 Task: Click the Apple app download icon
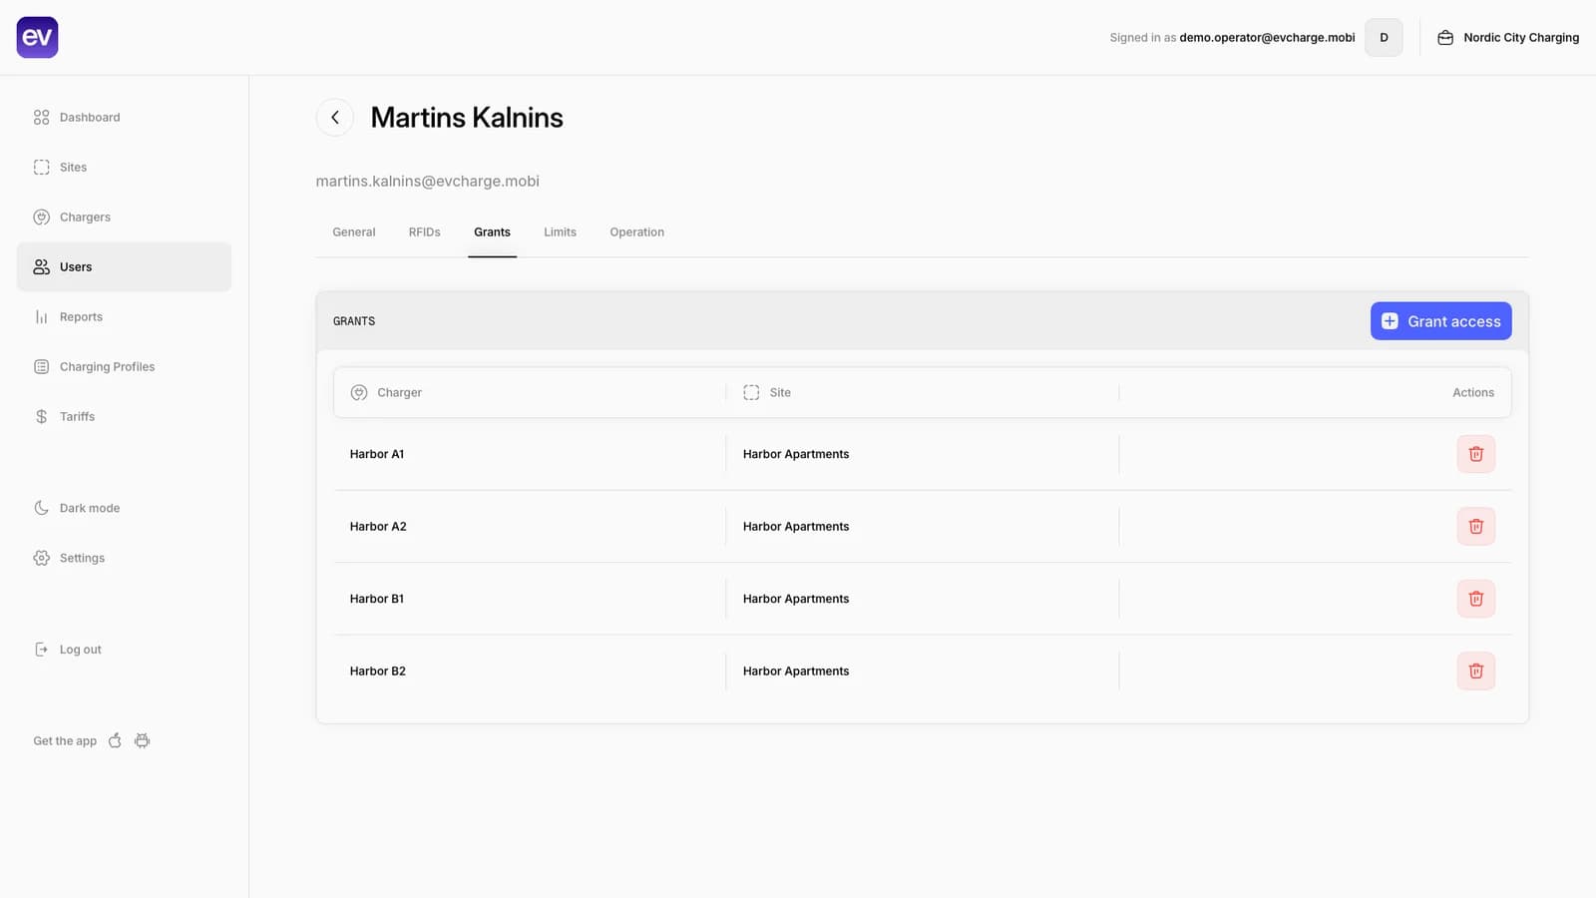[115, 740]
